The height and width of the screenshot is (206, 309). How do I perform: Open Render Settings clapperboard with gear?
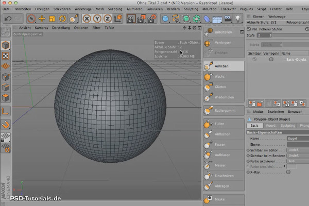pyautogui.click(x=152, y=19)
